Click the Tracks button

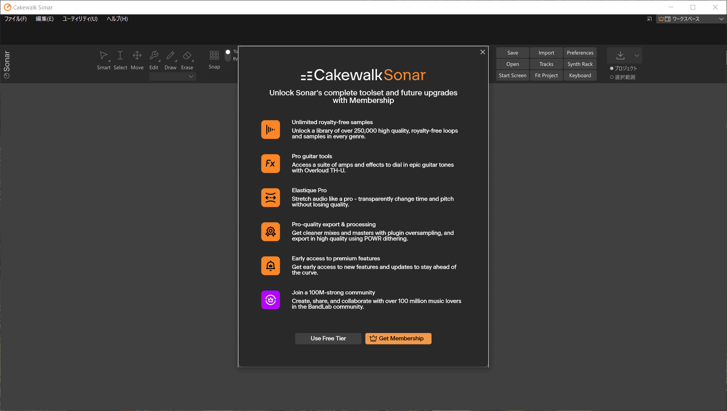point(546,64)
